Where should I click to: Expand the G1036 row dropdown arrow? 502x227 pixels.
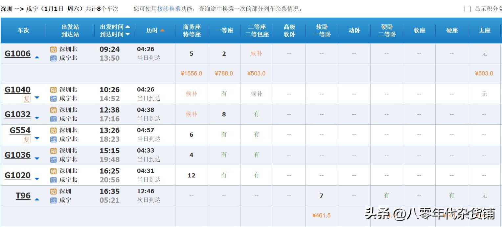(37, 159)
